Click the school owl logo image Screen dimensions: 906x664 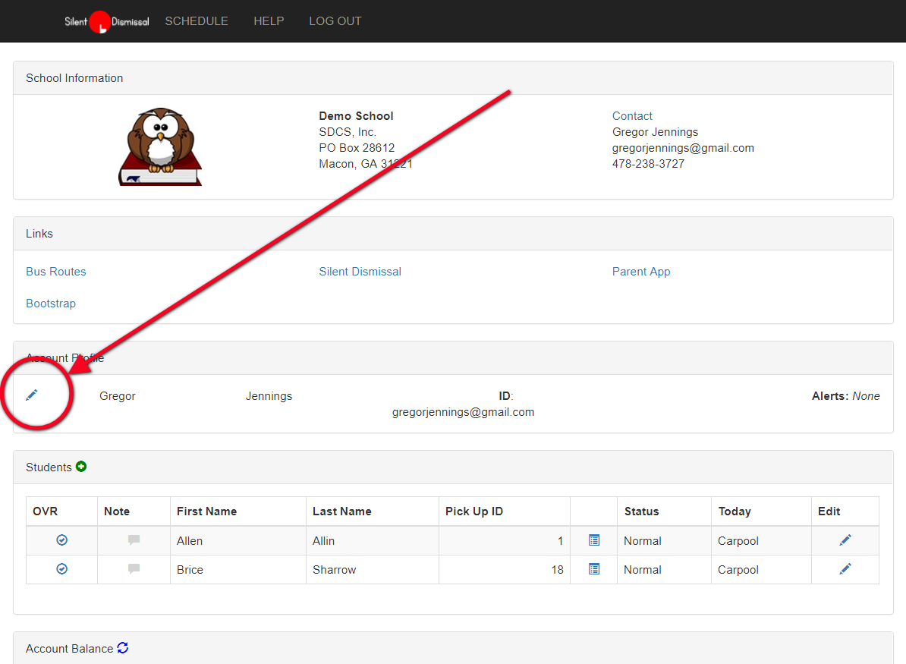pos(160,146)
